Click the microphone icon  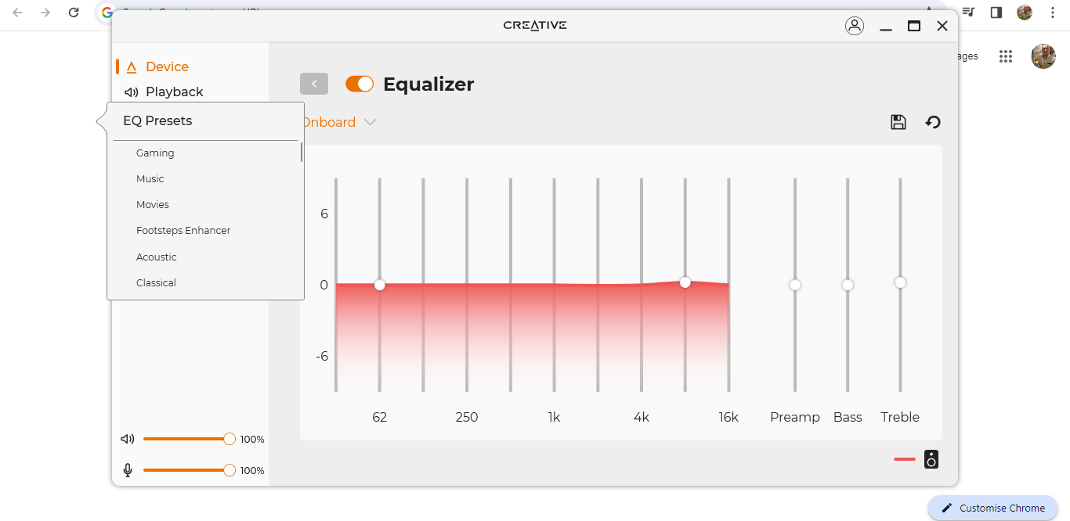point(128,470)
